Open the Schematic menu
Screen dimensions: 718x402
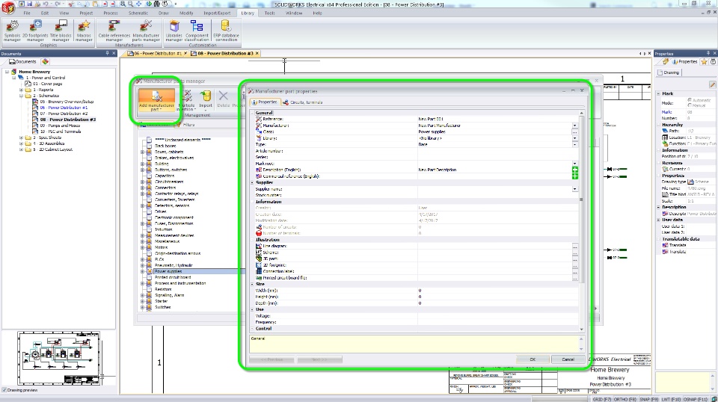point(138,13)
